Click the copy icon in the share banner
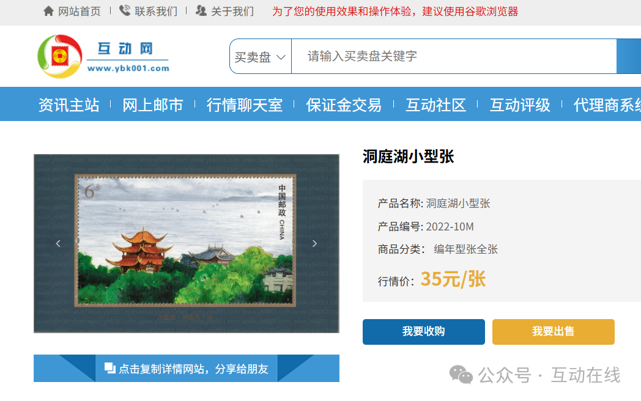The height and width of the screenshot is (401, 641). tap(110, 368)
